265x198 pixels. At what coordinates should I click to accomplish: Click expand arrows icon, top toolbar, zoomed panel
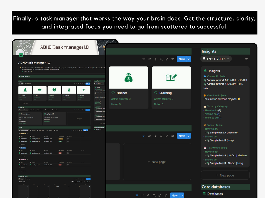[x=167, y=59]
